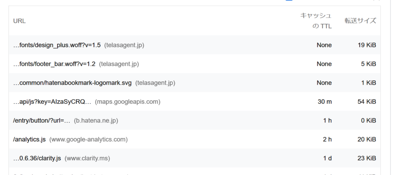Click the URL column header

click(x=19, y=21)
